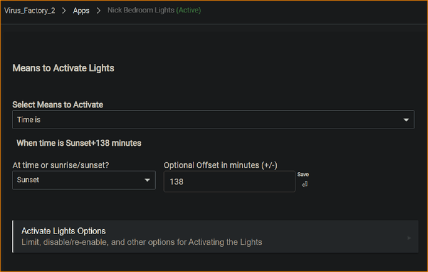Click the caret arrow of the Sunset dropdown
Image resolution: width=428 pixels, height=272 pixels.
point(148,180)
